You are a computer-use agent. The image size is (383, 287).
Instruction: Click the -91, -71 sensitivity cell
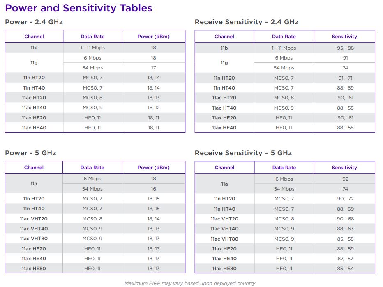344,78
